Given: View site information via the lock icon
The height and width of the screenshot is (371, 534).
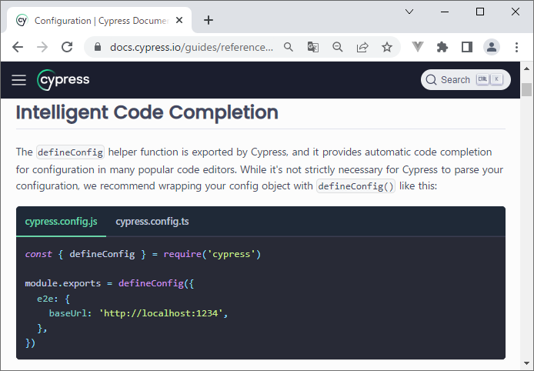Looking at the screenshot, I should [x=98, y=47].
